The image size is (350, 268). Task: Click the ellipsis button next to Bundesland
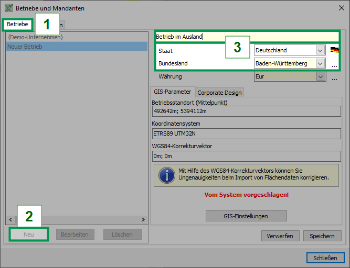334,64
